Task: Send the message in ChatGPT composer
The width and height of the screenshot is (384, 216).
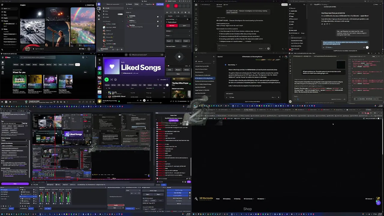Action: [x=367, y=47]
